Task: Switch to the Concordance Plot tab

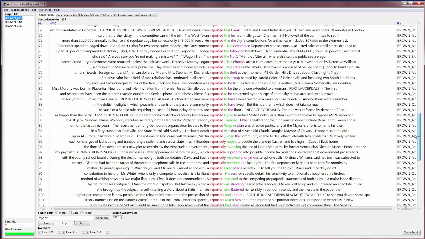Action: point(67,15)
